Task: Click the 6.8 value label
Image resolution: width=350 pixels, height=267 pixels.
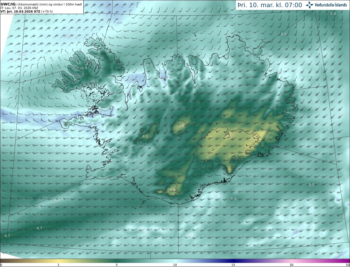Action: pos(150,65)
